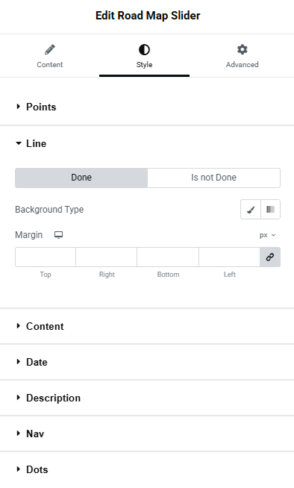
Task: Click the desktop responsive device icon
Action: tap(58, 235)
